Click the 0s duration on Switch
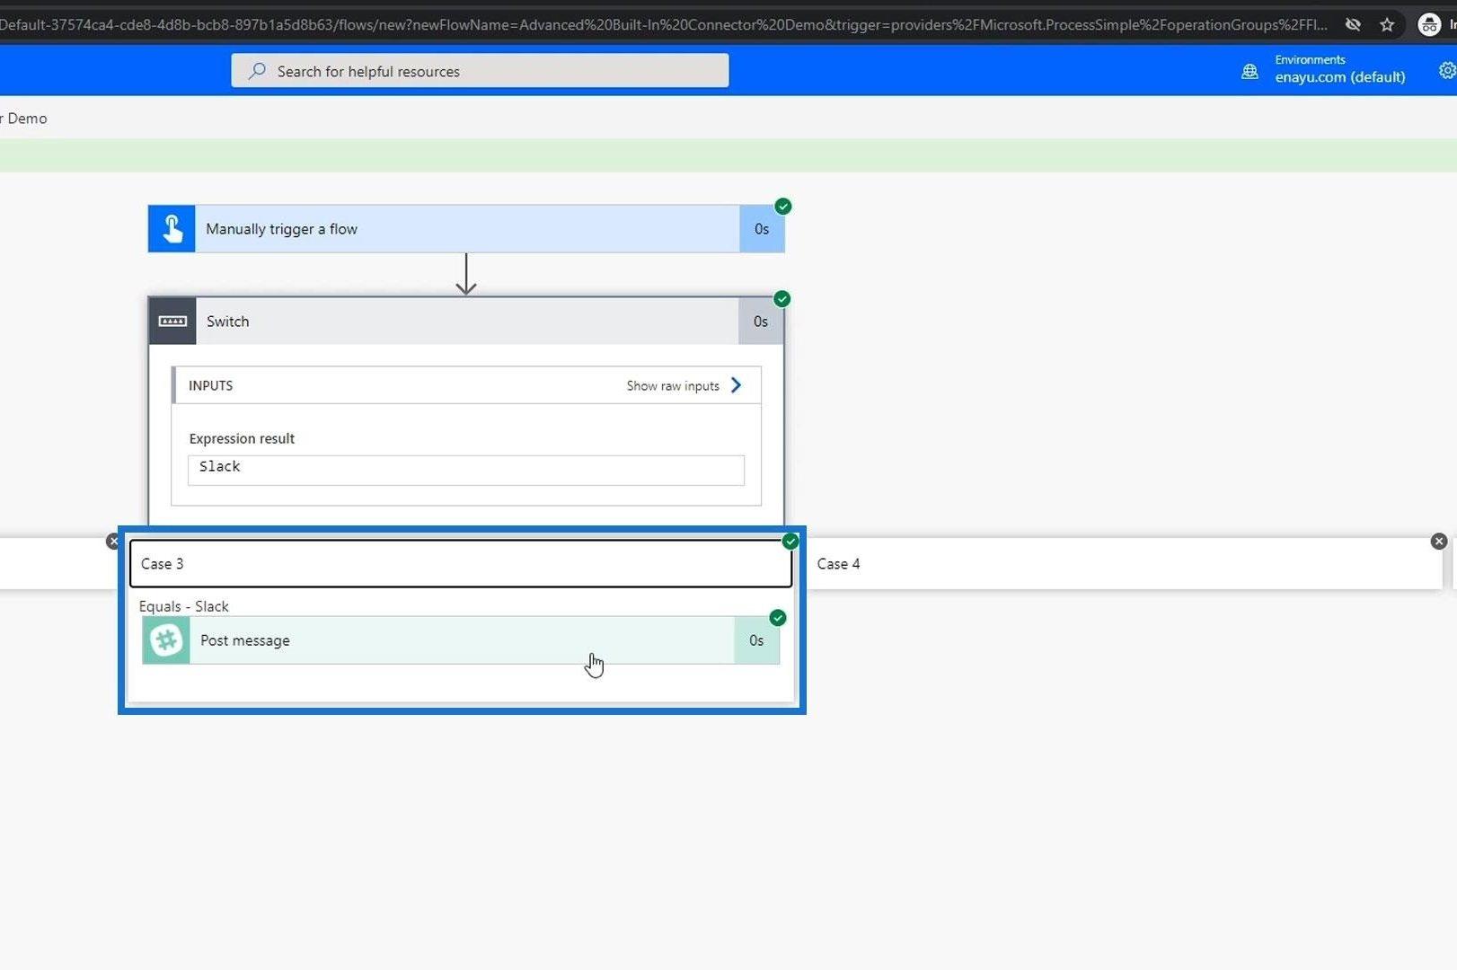Viewport: 1457px width, 970px height. (x=761, y=322)
